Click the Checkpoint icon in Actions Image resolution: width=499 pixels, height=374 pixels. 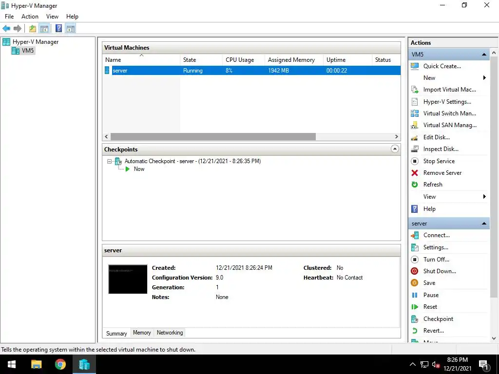[415, 319]
